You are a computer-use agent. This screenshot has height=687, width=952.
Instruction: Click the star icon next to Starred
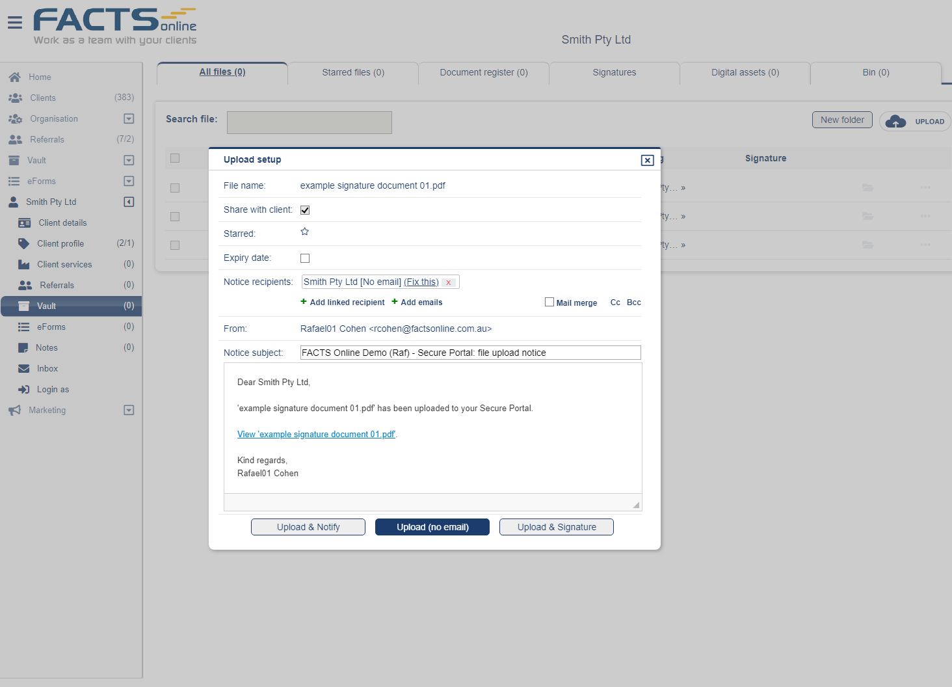(304, 232)
